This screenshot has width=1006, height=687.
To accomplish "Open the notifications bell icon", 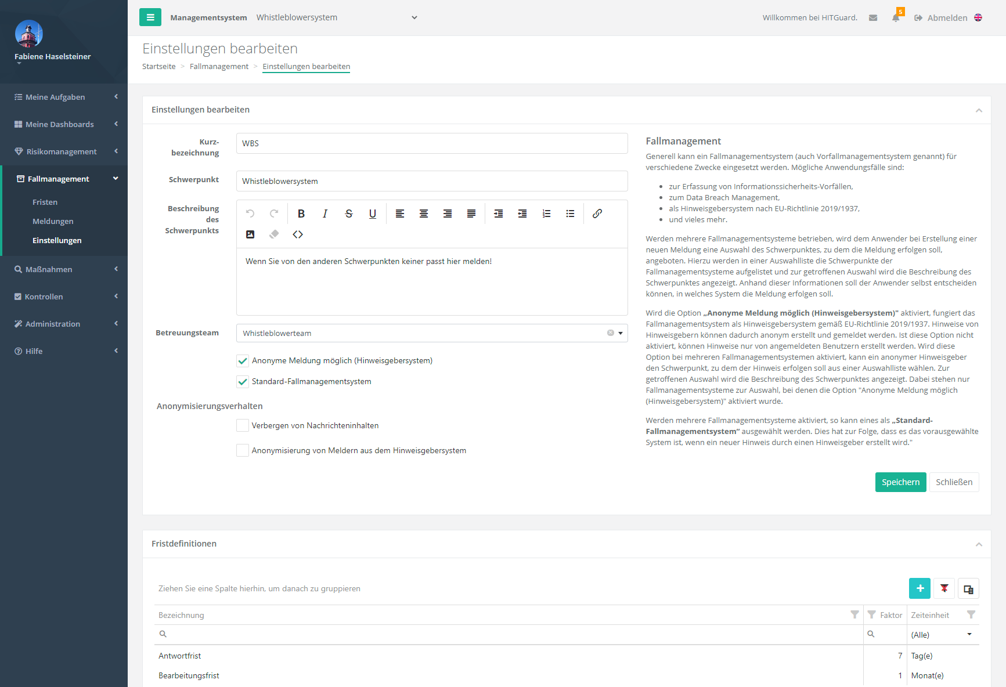I will coord(896,17).
